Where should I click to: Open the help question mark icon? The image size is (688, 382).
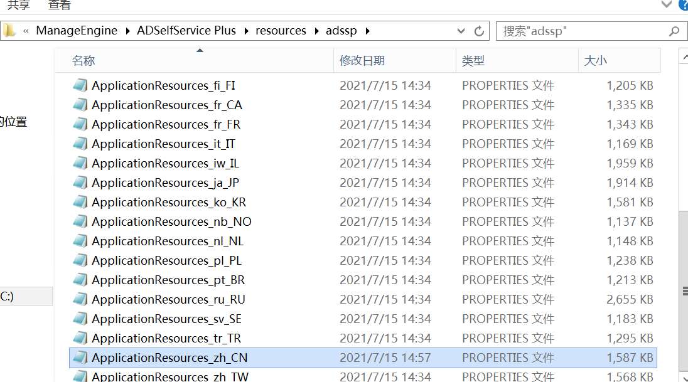(x=684, y=4)
